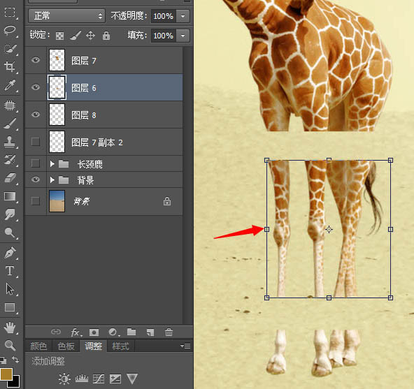The height and width of the screenshot is (389, 414).
Task: Select the Hand tool
Action: [x=10, y=328]
